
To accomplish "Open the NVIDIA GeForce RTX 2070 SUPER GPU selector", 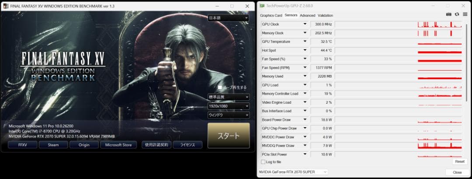I will tap(293, 172).
